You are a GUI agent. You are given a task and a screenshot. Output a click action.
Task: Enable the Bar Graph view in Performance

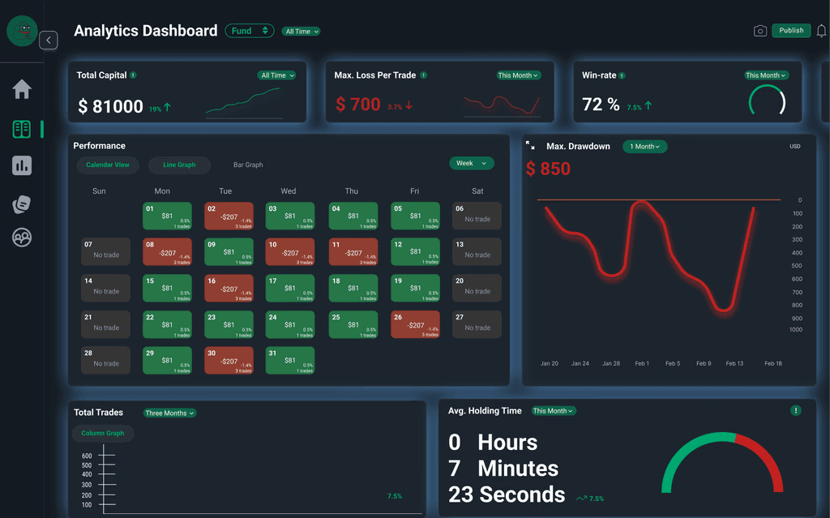pyautogui.click(x=247, y=165)
